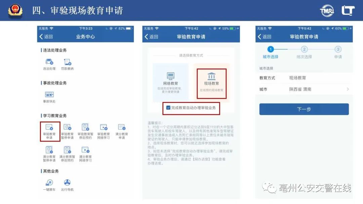Toggle the 完成教育自动办理审验业务 checkbox
Image resolution: width=363 pixels, height=204 pixels.
[168, 108]
